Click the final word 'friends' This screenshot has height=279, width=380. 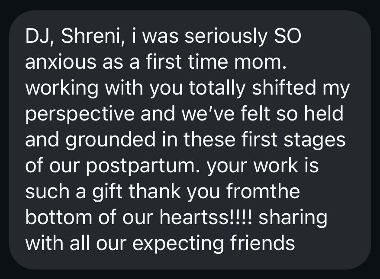262,243
